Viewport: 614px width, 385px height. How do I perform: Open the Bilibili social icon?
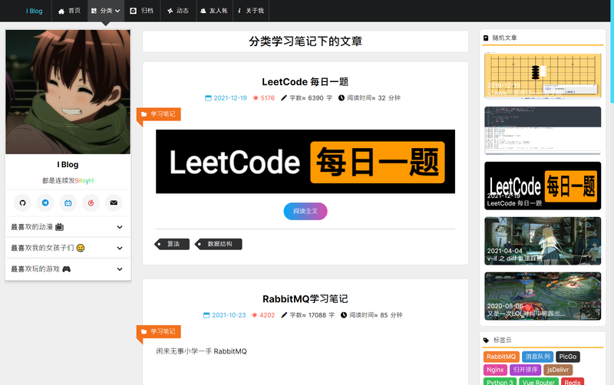[68, 202]
